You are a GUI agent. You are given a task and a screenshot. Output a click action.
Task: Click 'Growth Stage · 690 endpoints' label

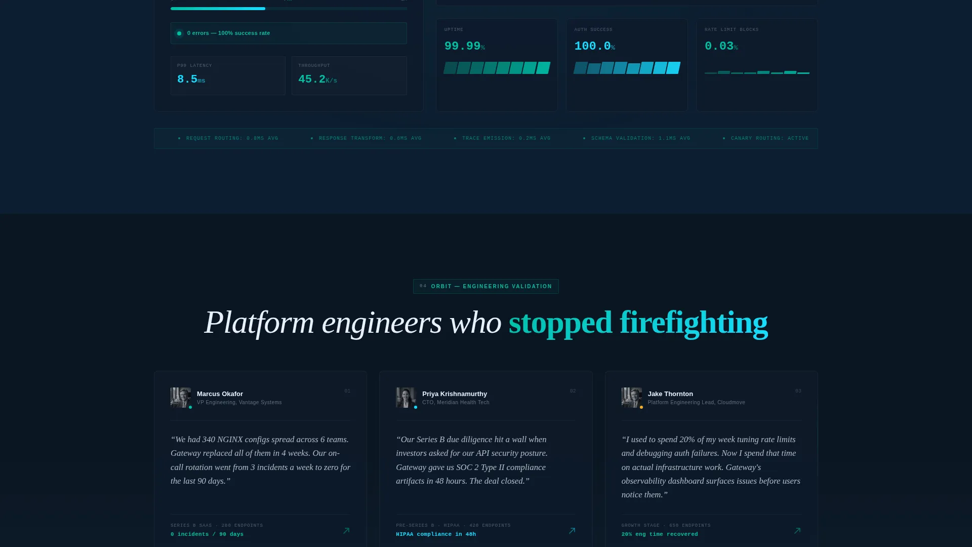[666, 526]
